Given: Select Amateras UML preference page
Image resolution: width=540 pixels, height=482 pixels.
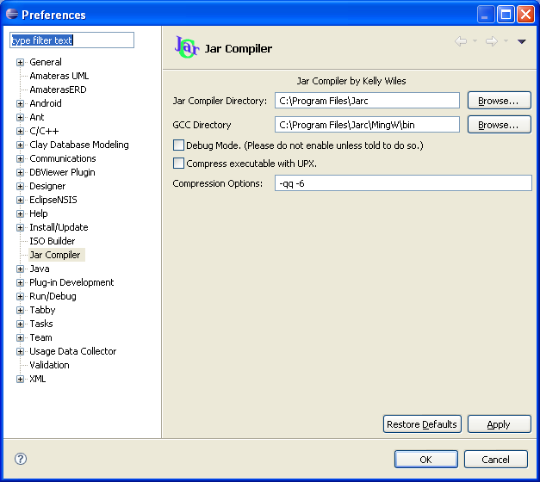Looking at the screenshot, I should pos(59,76).
